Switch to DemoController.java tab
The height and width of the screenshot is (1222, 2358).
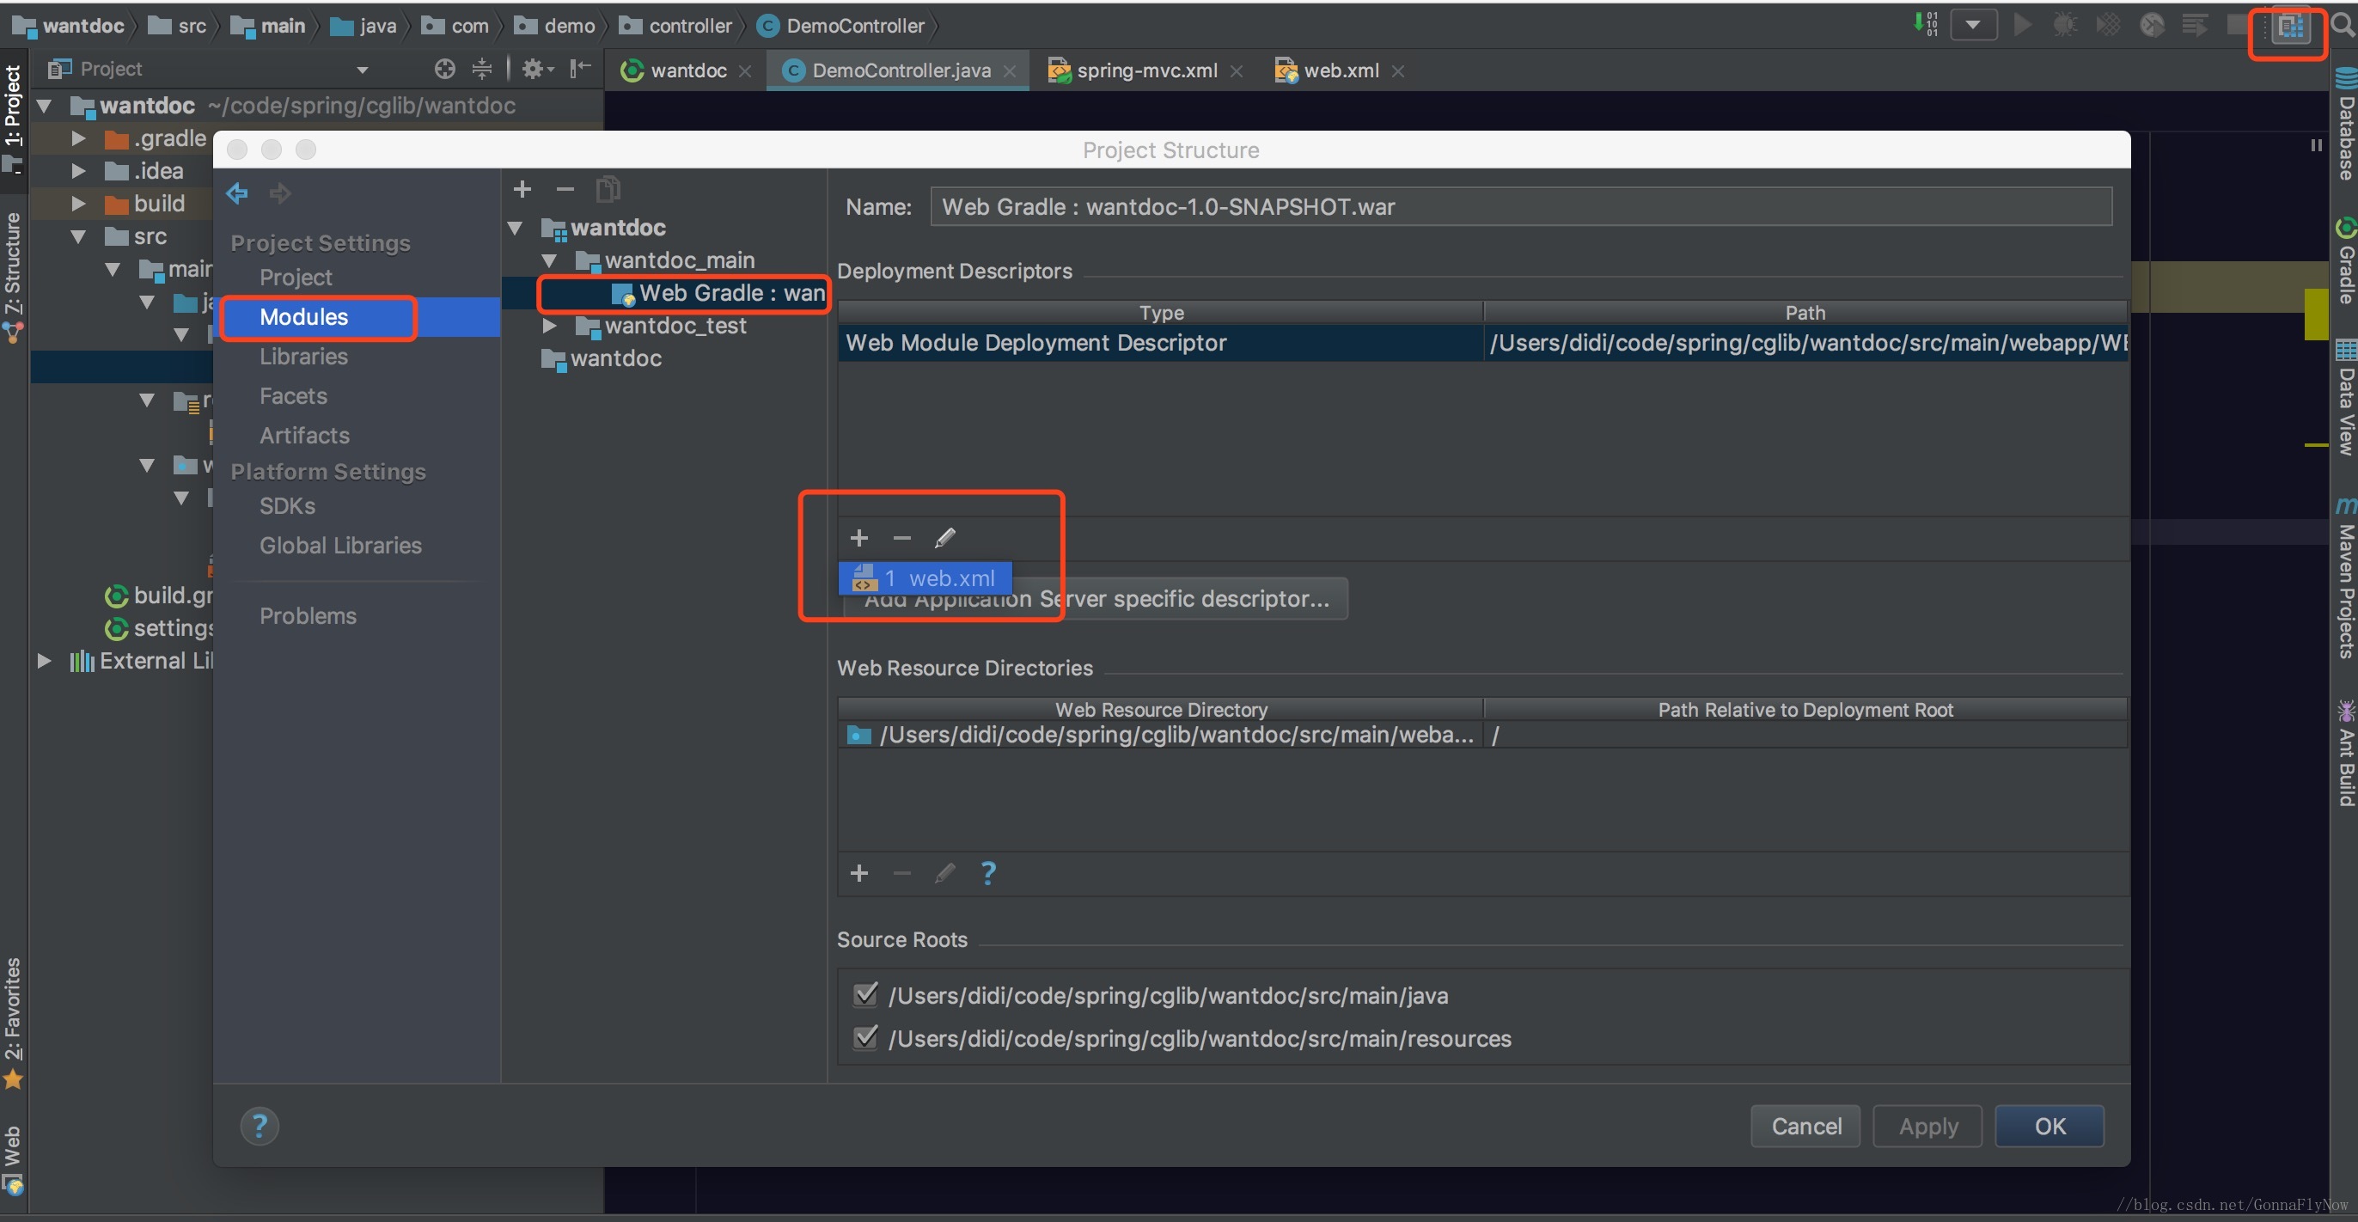point(900,70)
